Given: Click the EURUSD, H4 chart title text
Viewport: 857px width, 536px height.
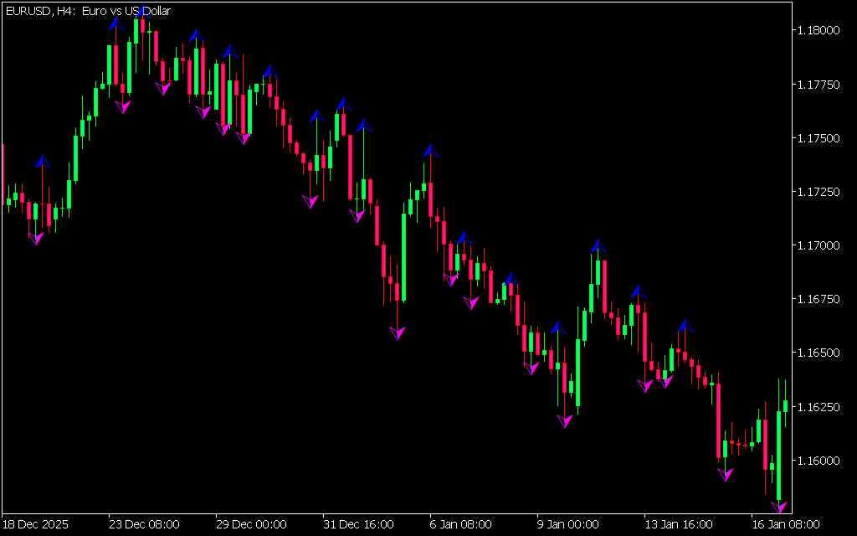Looking at the screenshot, I should (x=88, y=10).
